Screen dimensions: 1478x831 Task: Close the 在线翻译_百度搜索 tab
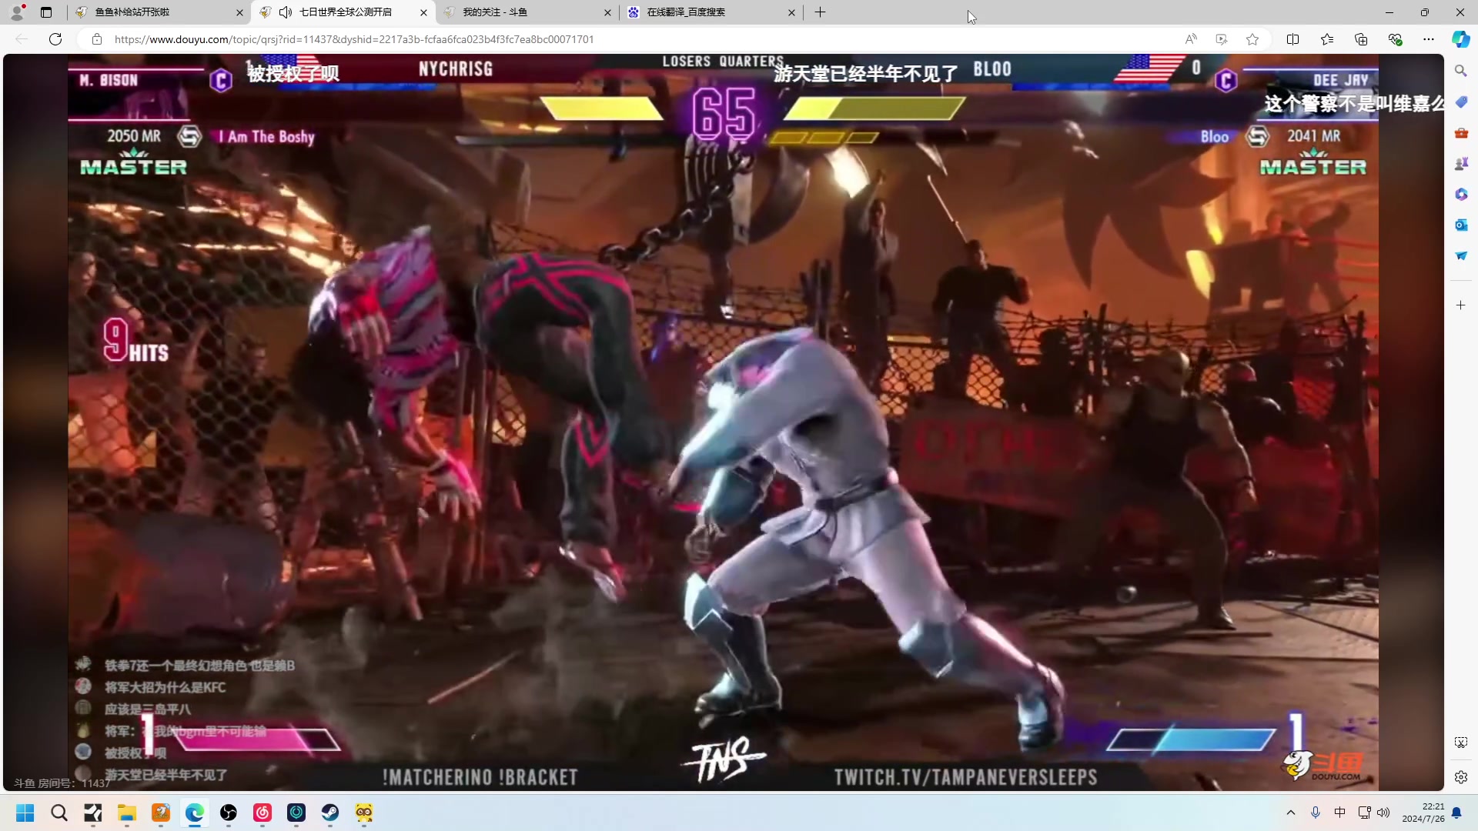point(791,12)
